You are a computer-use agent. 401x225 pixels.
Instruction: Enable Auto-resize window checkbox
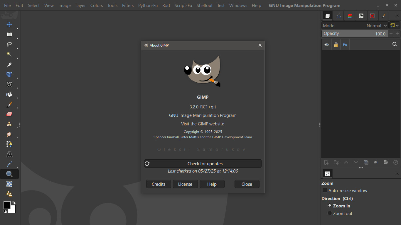click(x=325, y=190)
